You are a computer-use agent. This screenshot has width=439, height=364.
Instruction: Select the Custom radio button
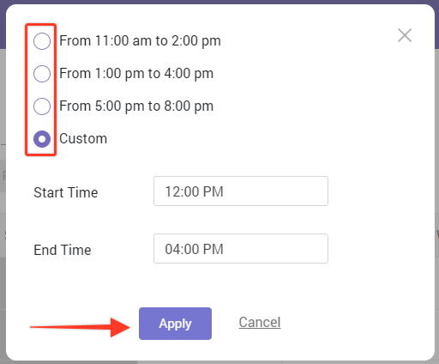coord(42,139)
